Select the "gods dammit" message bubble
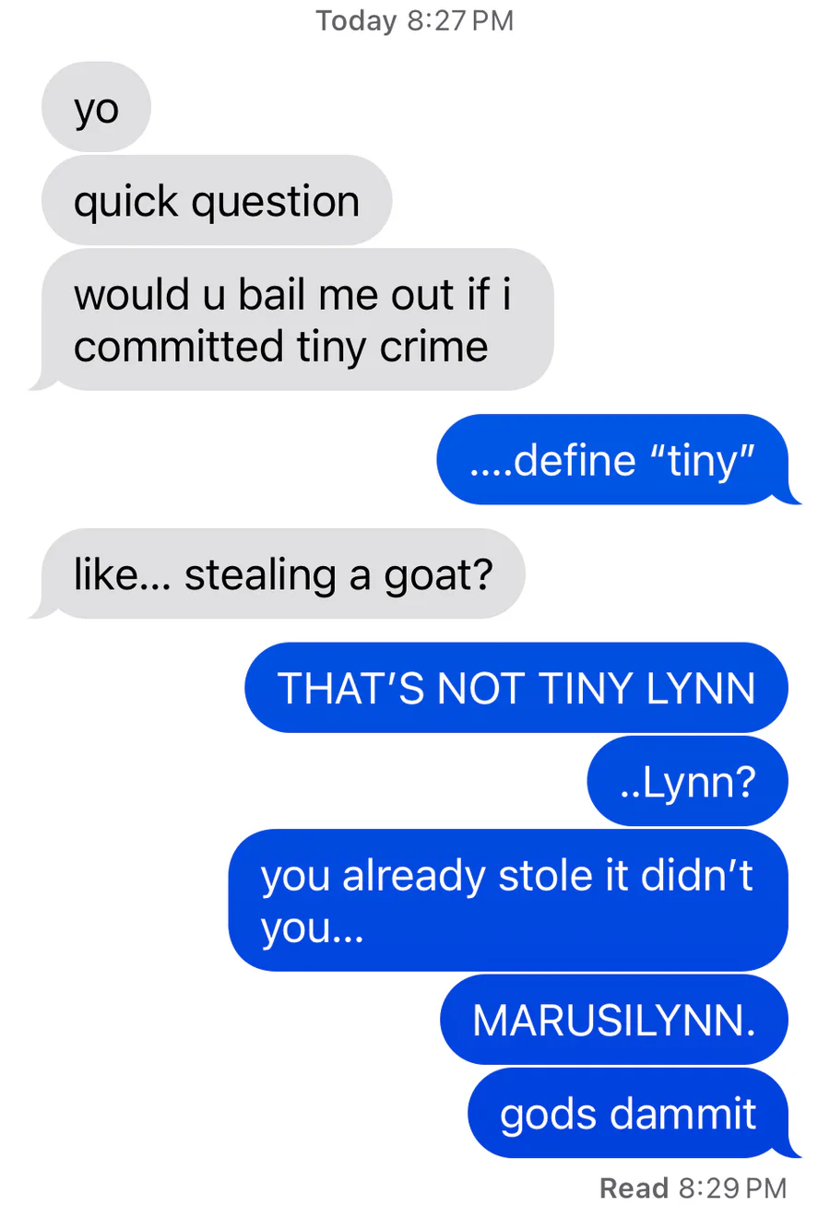The height and width of the screenshot is (1217, 830). pos(634,1114)
